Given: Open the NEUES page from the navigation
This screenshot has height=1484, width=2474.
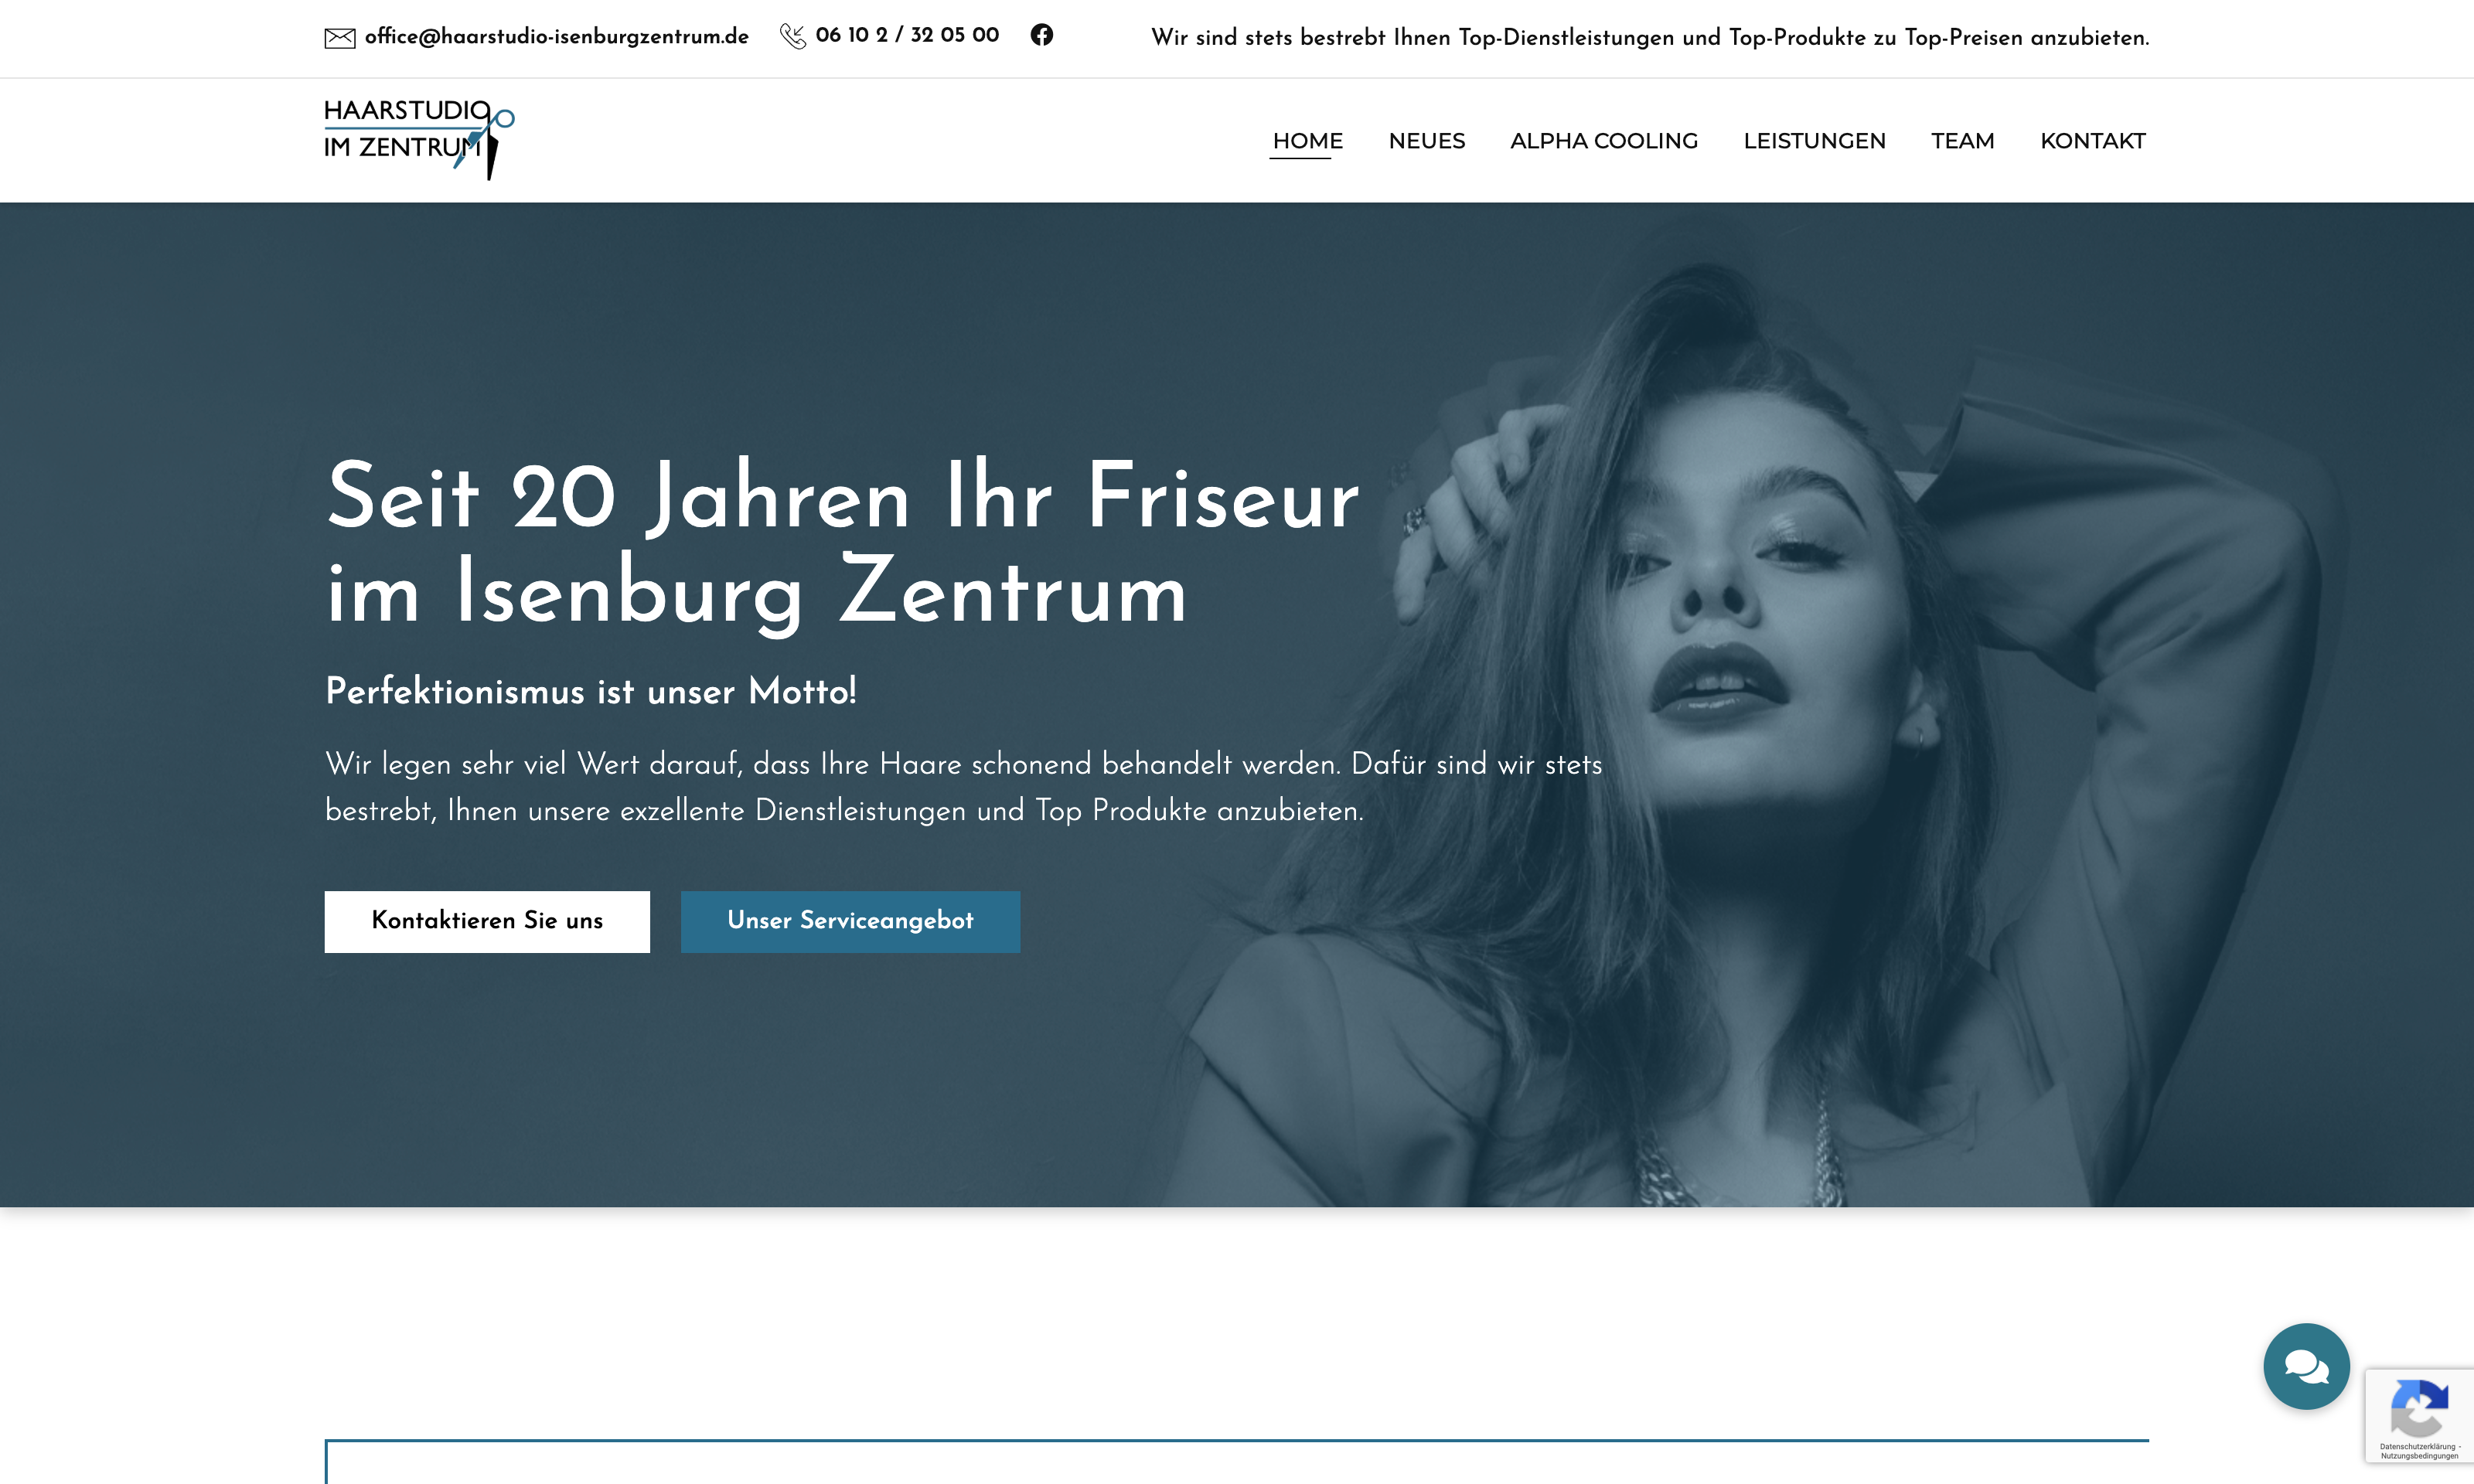Looking at the screenshot, I should 1426,141.
